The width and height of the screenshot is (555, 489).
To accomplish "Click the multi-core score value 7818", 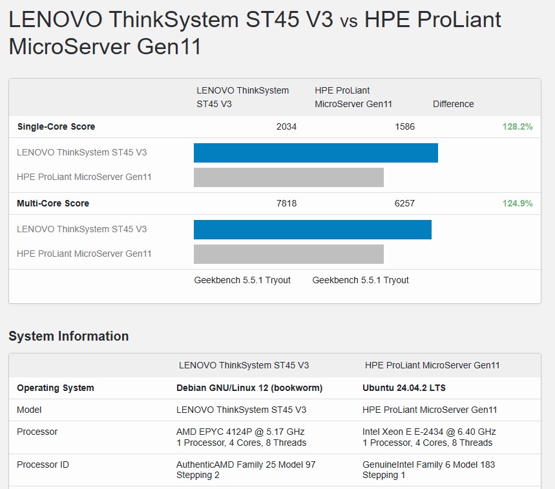I will [x=286, y=203].
